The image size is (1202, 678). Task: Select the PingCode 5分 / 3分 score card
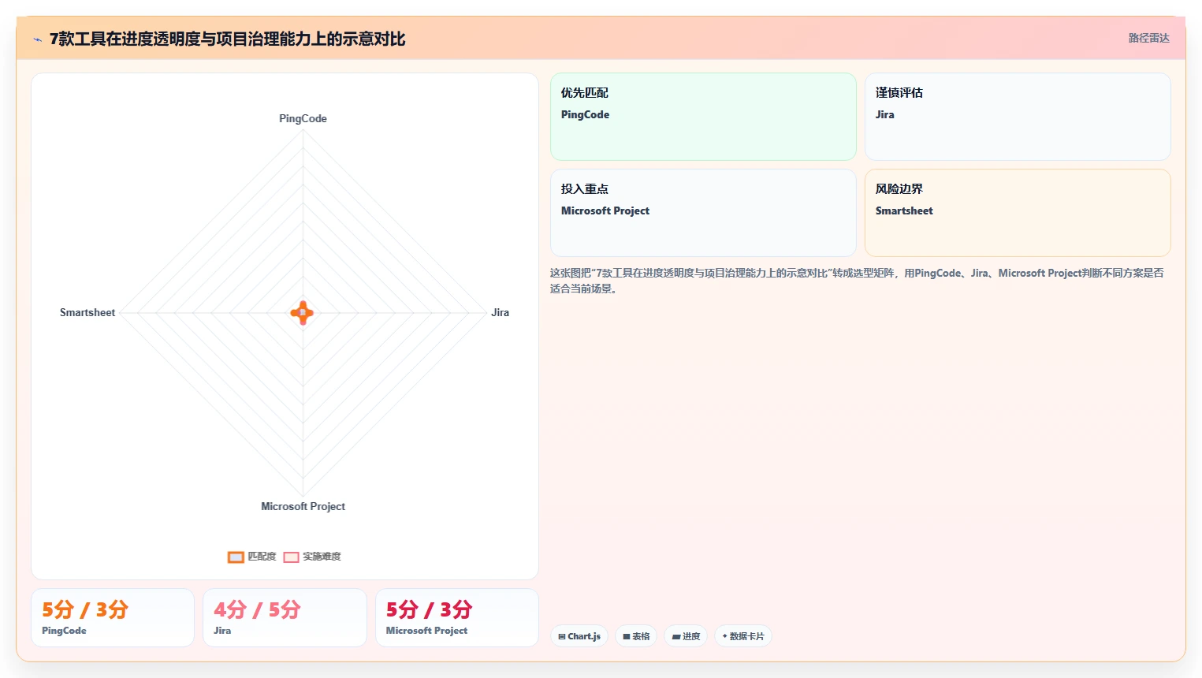click(113, 617)
